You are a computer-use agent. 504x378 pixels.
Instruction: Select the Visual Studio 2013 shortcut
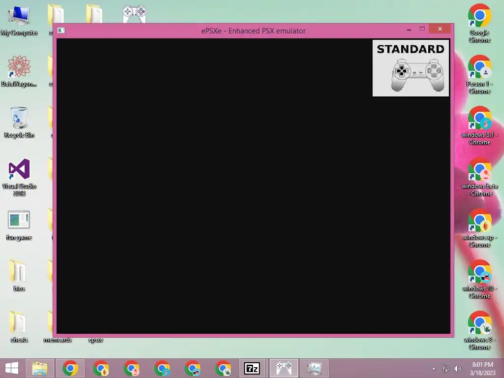[19, 177]
